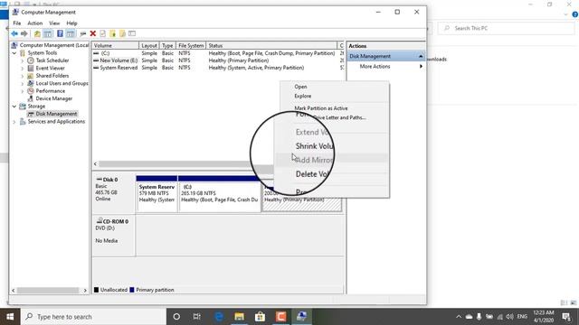Click the last toolbar icon for view settings
Viewport: 579px width, 325px height.
coord(132,34)
